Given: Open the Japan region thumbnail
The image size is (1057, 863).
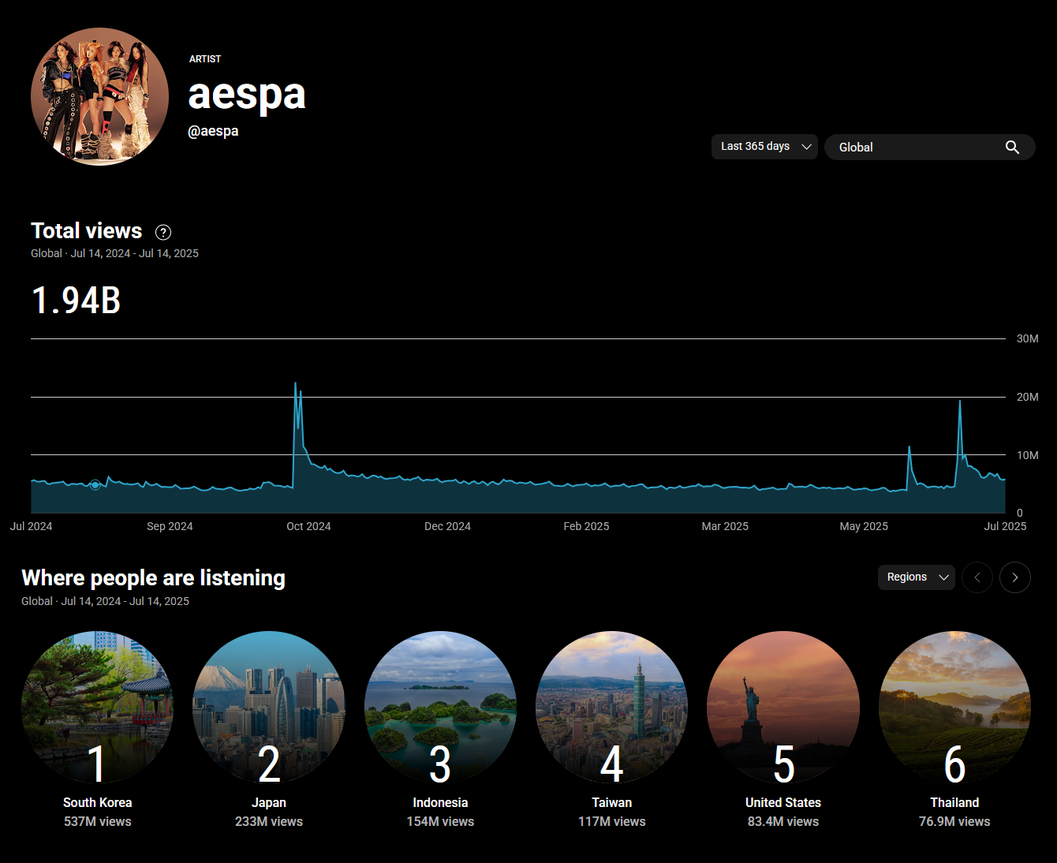Looking at the screenshot, I should [269, 708].
